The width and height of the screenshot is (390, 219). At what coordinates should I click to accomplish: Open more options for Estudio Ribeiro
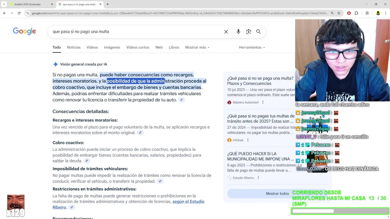pos(258,178)
